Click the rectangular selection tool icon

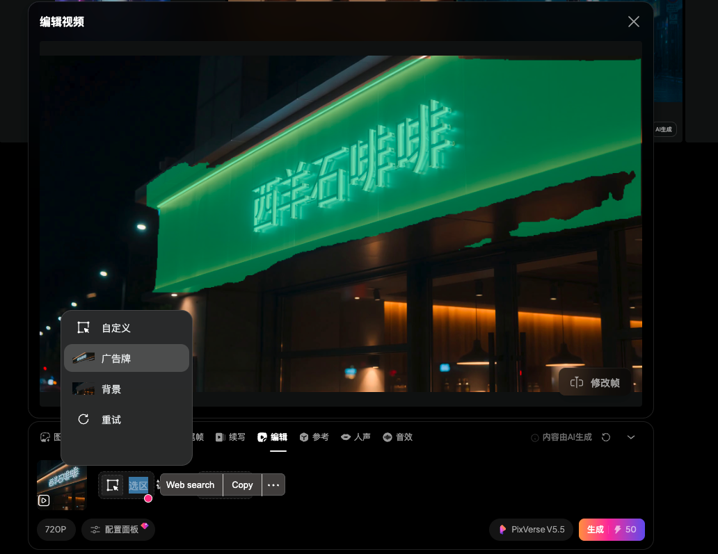(x=112, y=484)
